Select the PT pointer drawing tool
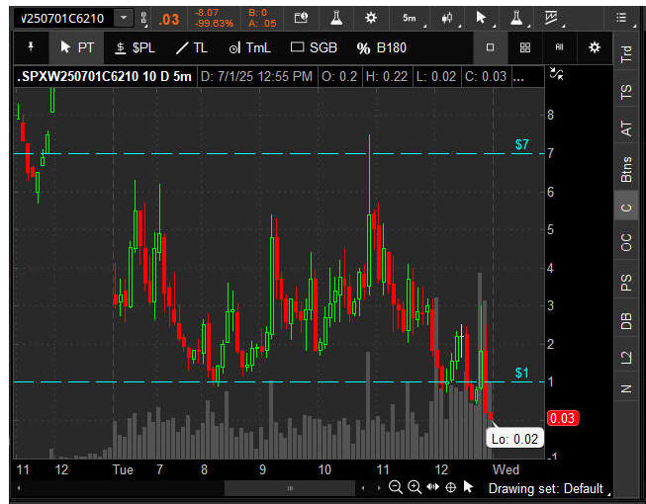Viewport: 646px width, 504px height. pos(77,47)
